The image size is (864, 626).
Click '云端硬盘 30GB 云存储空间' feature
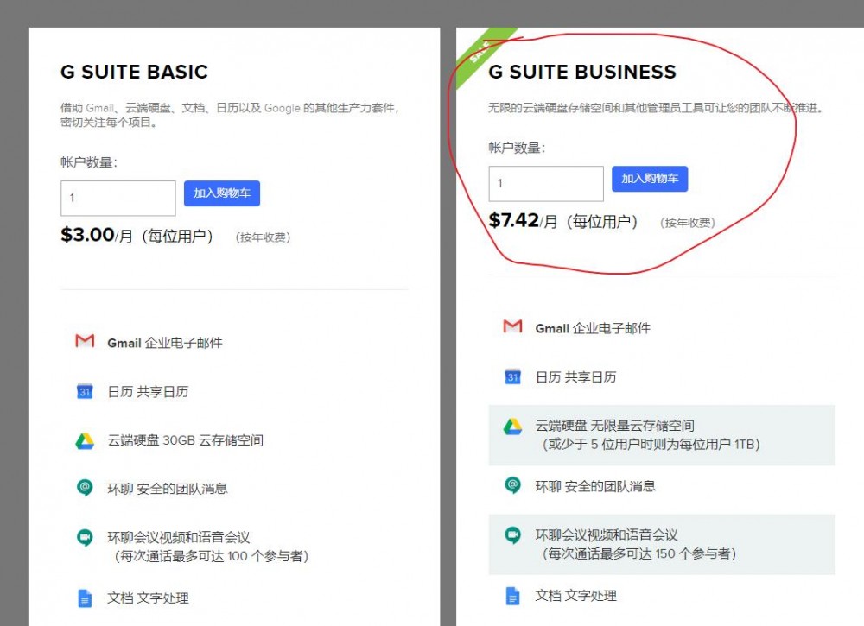185,440
